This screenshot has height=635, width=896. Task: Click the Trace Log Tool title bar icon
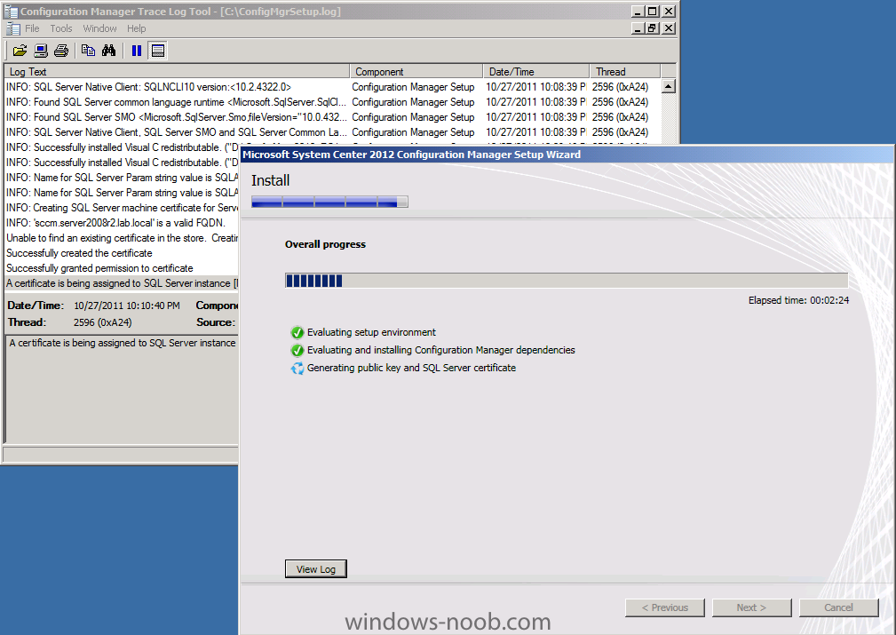(11, 12)
